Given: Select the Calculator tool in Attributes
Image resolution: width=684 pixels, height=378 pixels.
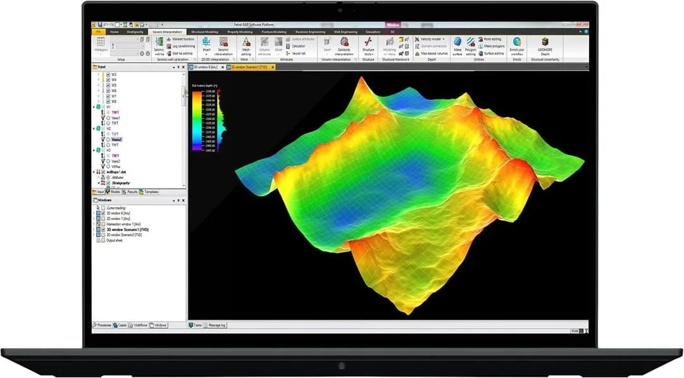Looking at the screenshot, I should tap(295, 46).
